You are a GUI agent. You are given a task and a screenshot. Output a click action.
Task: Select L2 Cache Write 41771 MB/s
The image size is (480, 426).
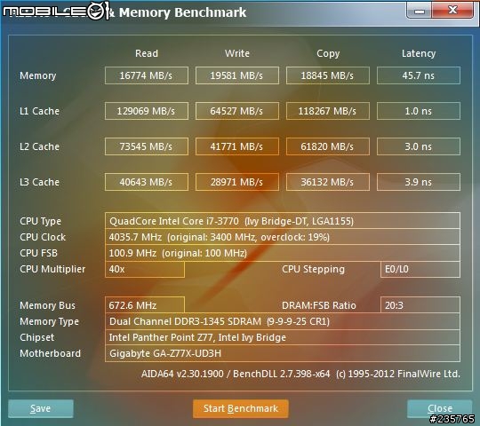pyautogui.click(x=237, y=146)
